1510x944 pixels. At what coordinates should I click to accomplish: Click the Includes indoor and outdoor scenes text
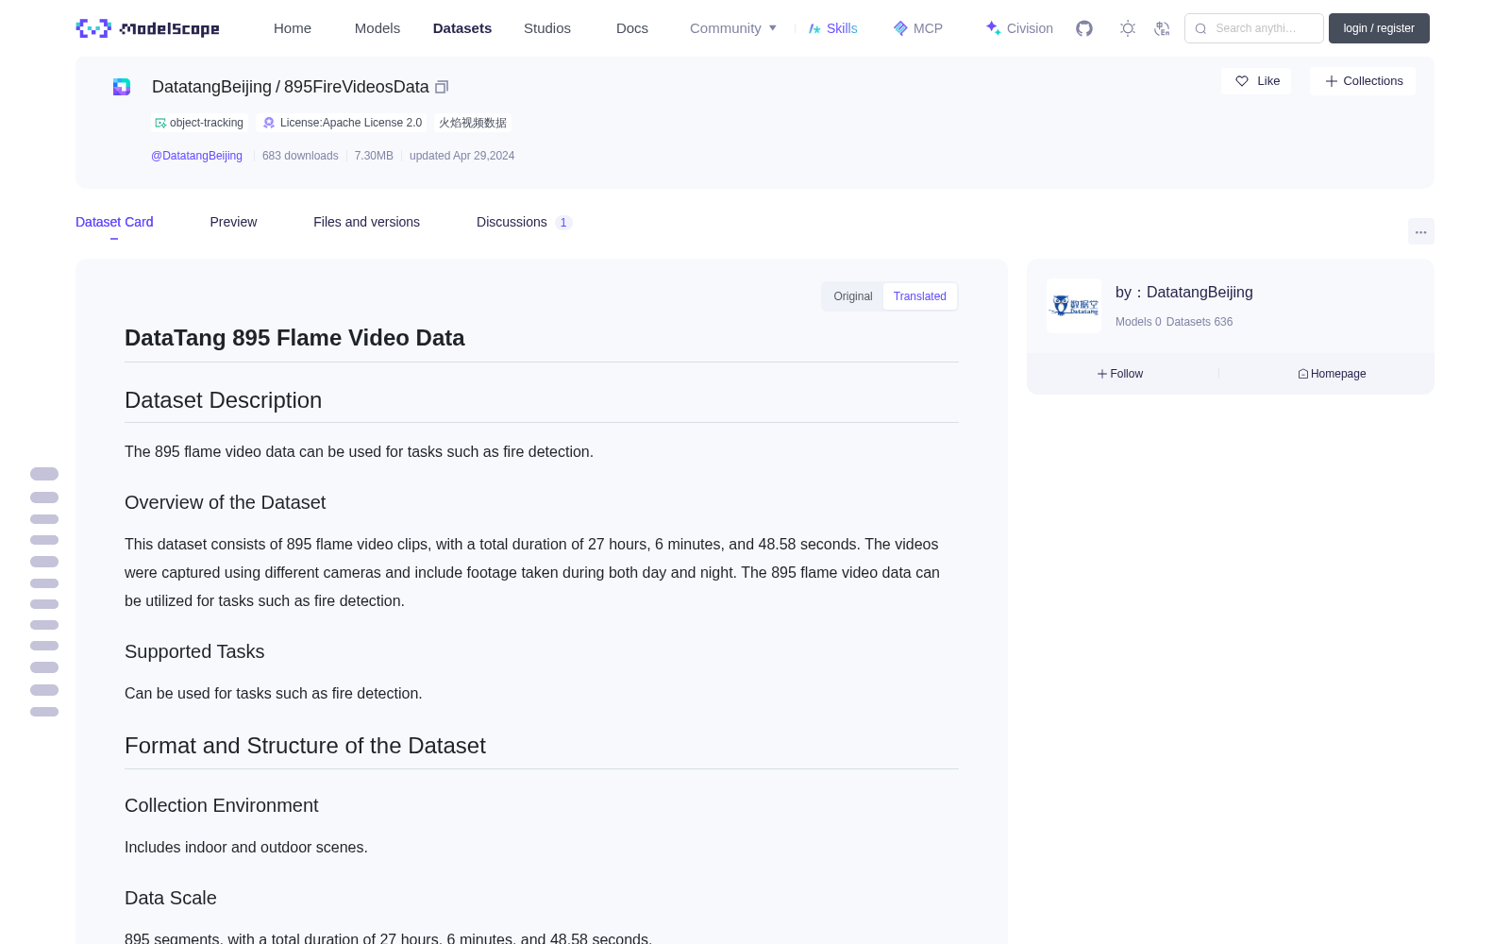(246, 848)
